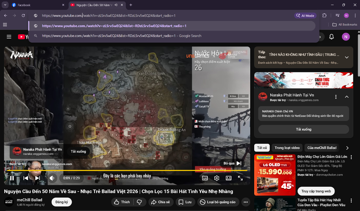Viewport: 360px width, 211px height.
Task: Enter fullscreen mode in the player
Action: tap(240, 178)
